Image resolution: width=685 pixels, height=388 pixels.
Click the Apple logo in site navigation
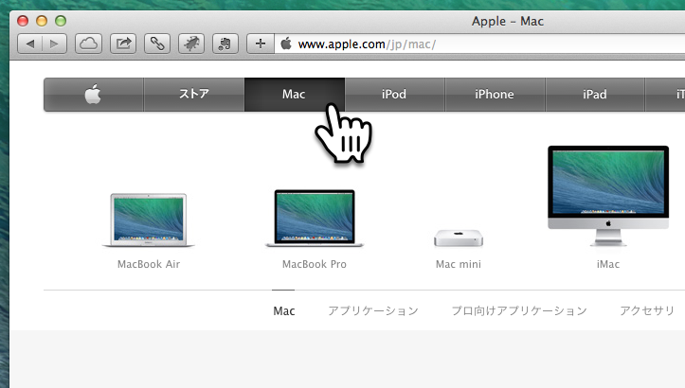coord(93,95)
